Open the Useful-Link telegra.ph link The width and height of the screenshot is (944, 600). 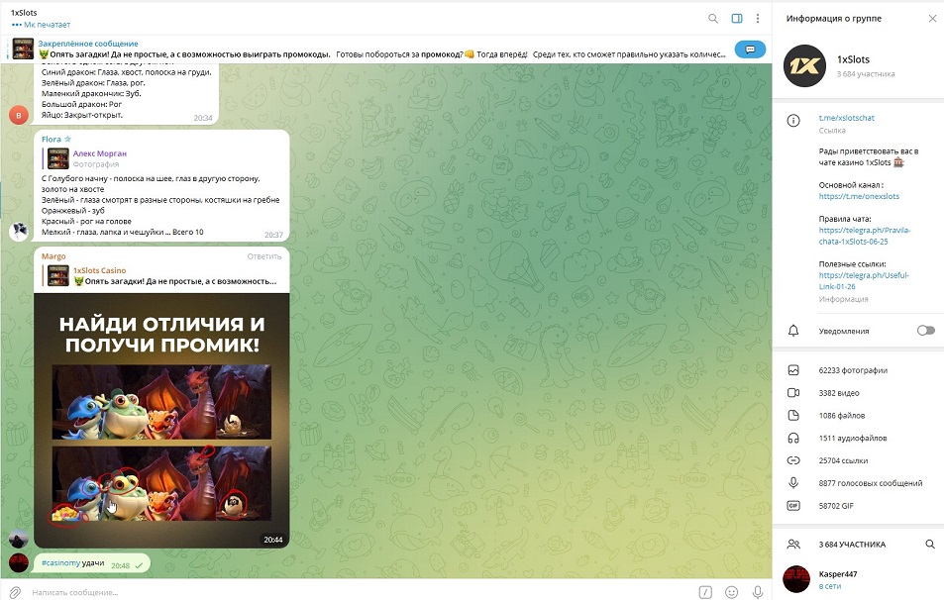(864, 281)
